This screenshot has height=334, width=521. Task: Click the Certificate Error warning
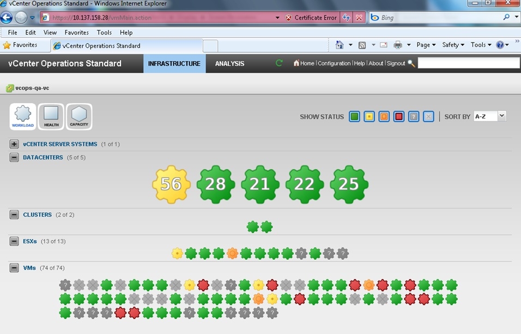tap(311, 17)
